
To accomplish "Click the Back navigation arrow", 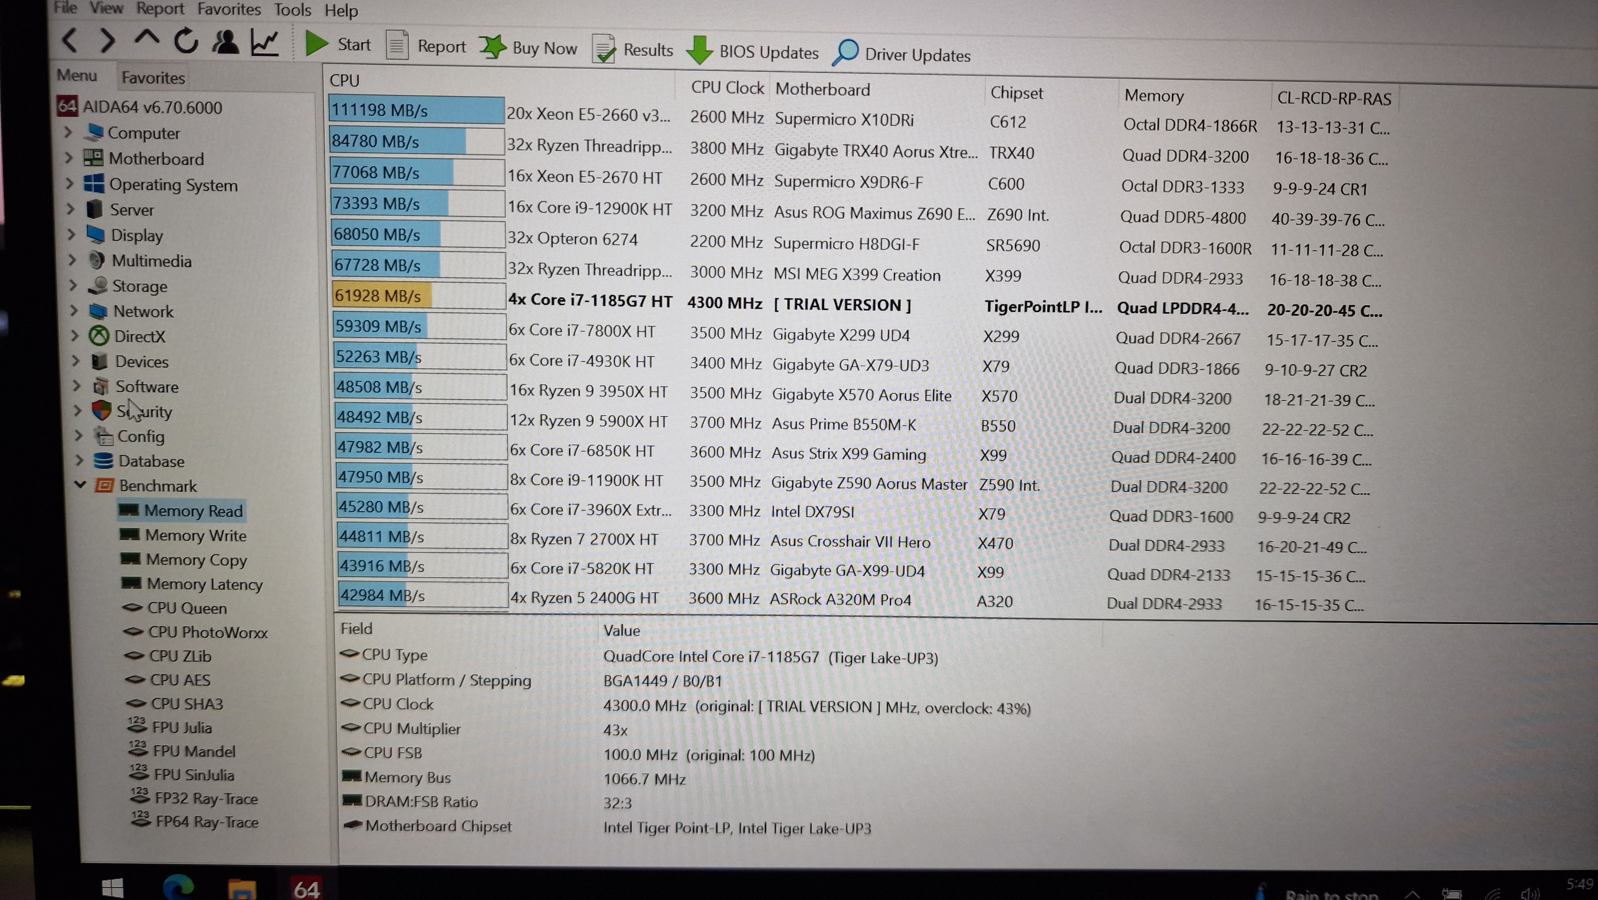I will [x=70, y=40].
